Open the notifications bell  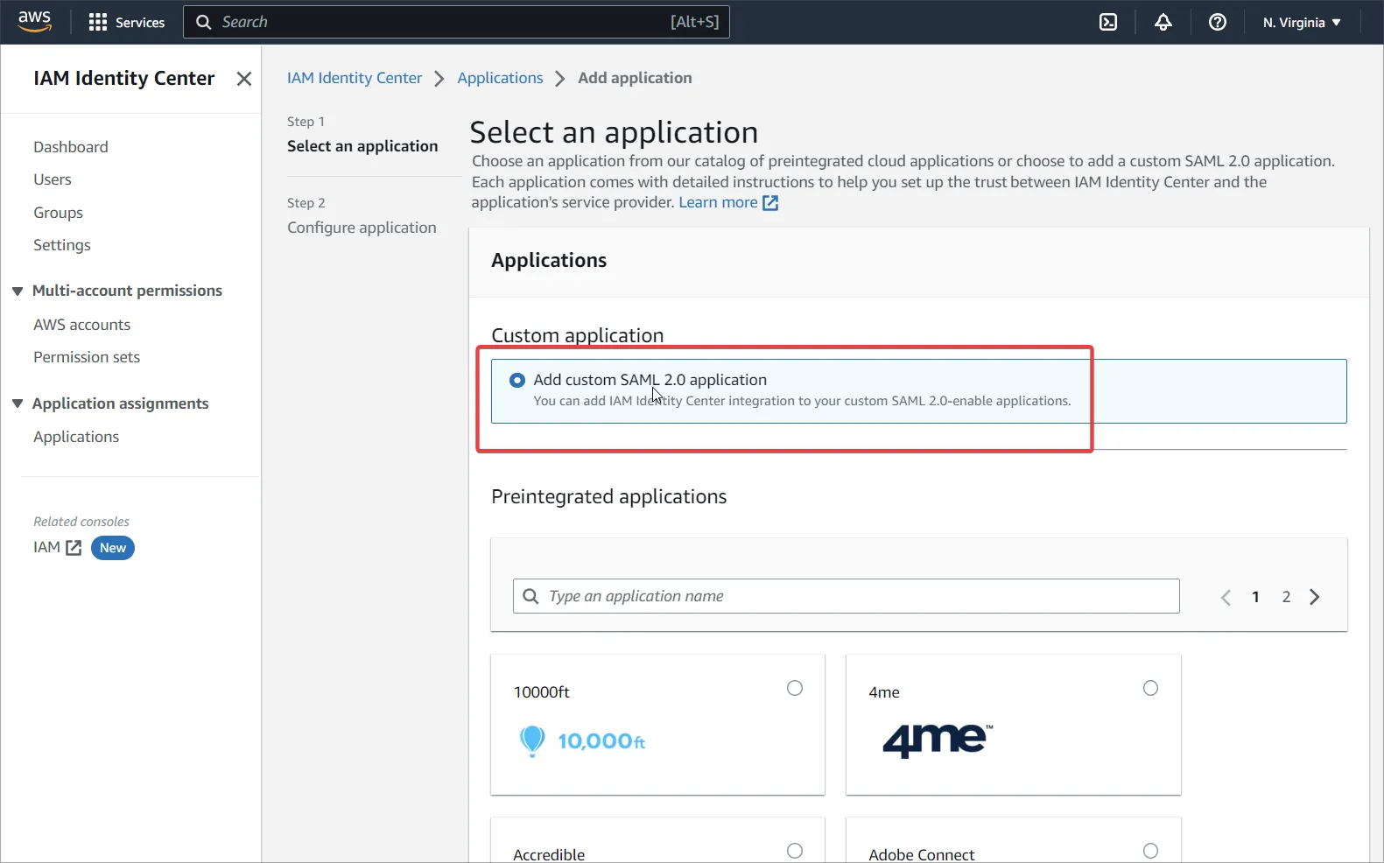1163,22
